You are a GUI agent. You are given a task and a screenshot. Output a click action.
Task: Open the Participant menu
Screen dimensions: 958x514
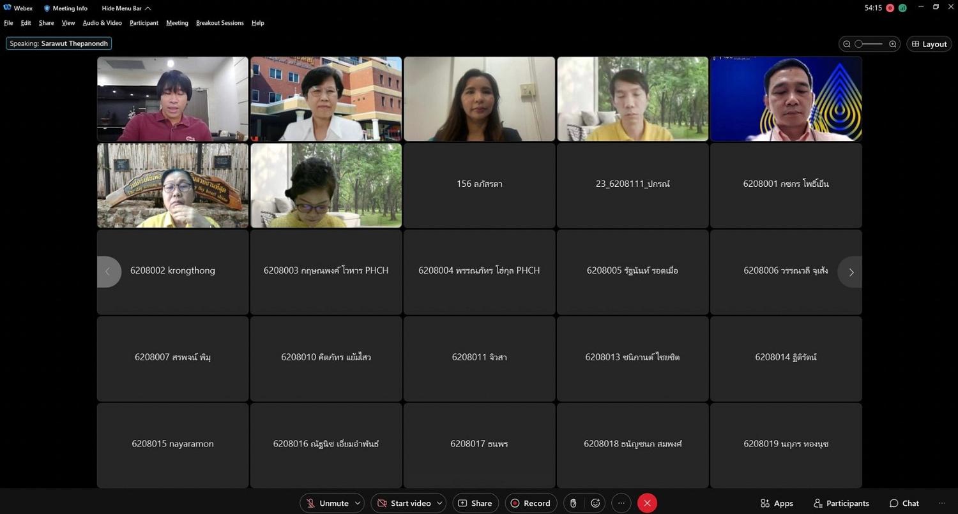[x=144, y=23]
